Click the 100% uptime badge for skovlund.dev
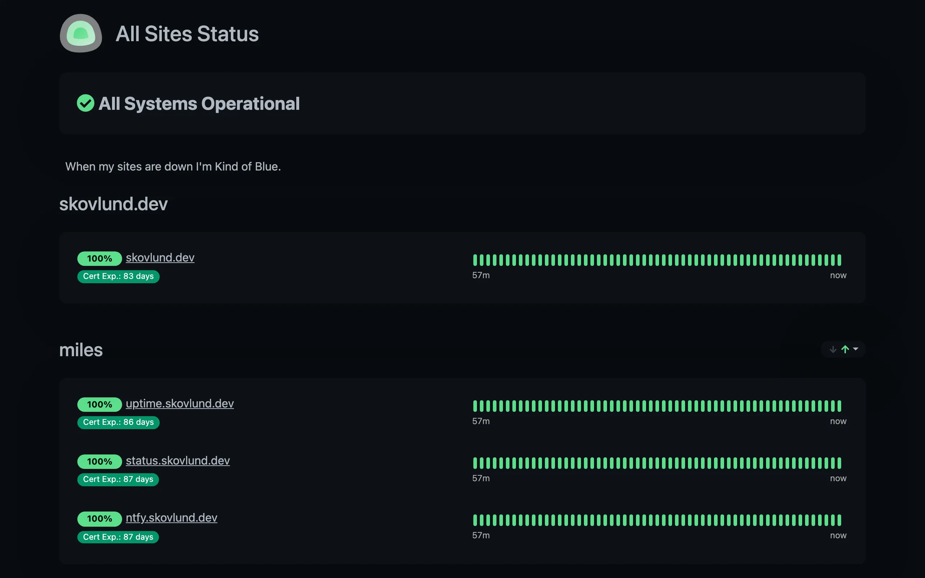 (x=99, y=258)
